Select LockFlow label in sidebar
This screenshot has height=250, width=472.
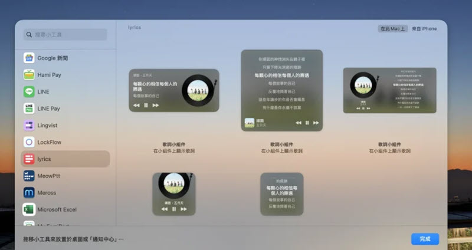[50, 142]
